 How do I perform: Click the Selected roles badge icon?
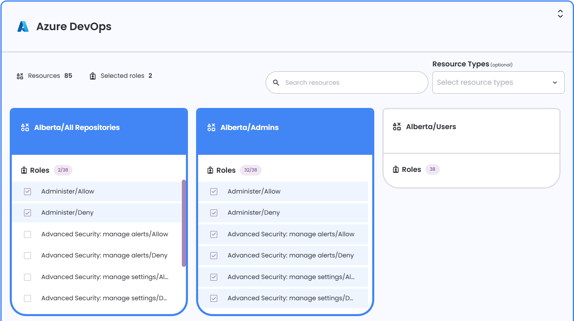click(x=93, y=76)
